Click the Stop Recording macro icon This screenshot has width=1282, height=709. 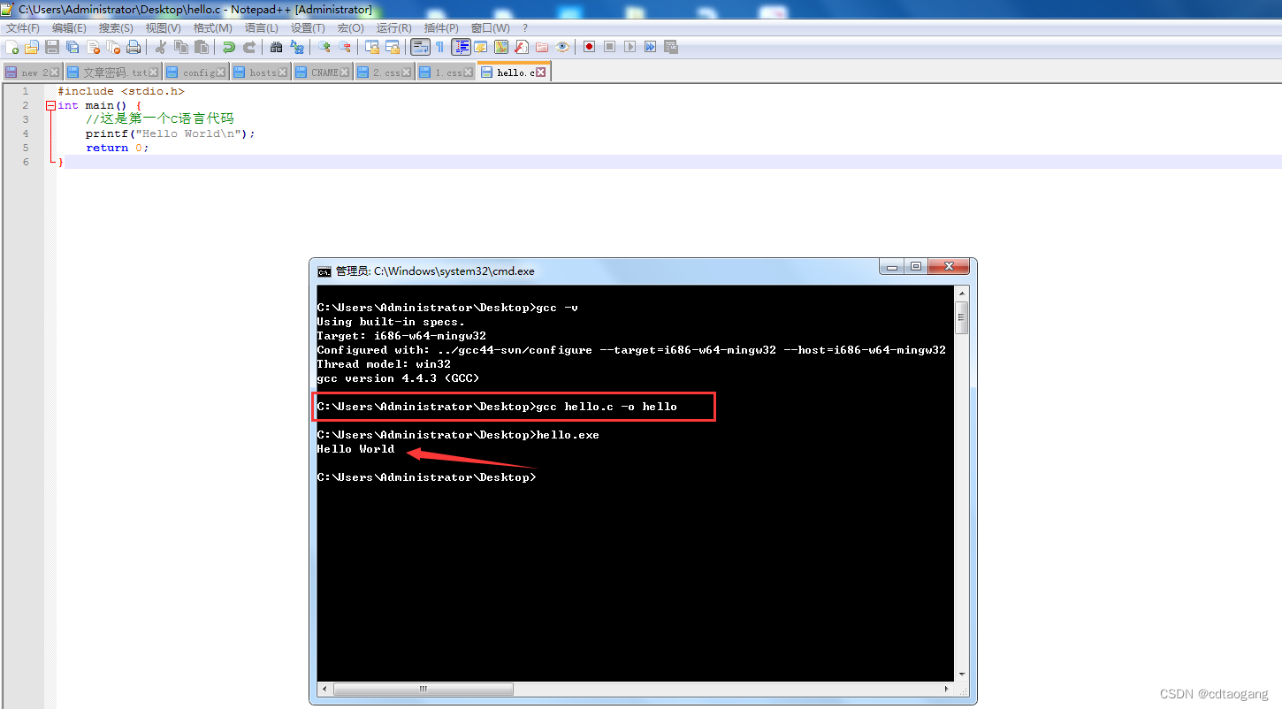tap(609, 47)
